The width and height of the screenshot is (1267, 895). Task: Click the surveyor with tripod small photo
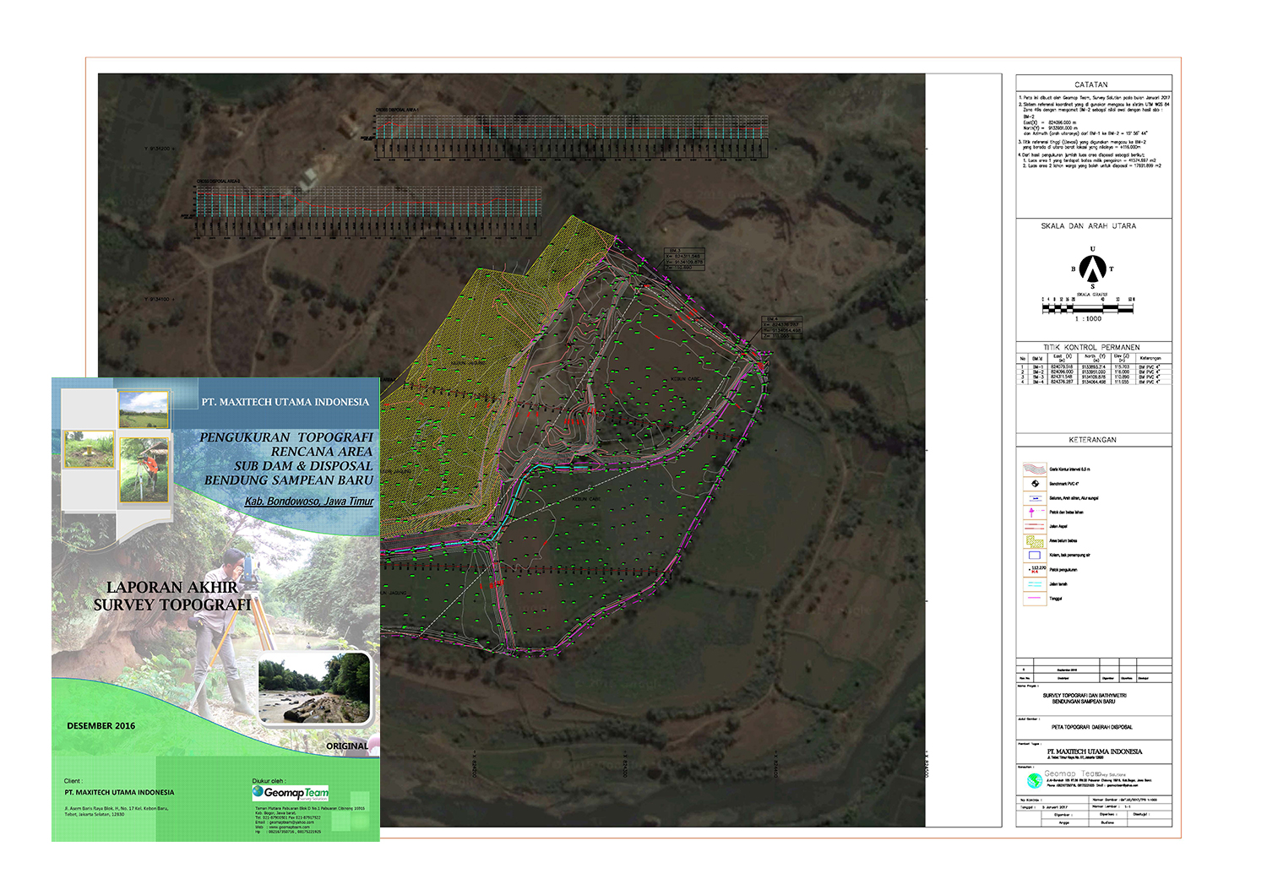143,469
